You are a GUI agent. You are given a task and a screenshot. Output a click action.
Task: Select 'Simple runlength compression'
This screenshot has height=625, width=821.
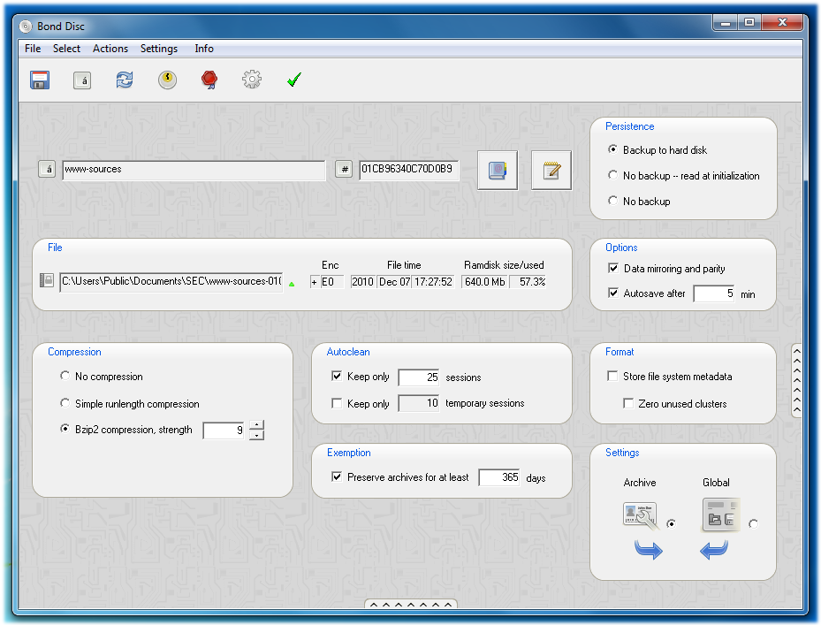pyautogui.click(x=64, y=401)
